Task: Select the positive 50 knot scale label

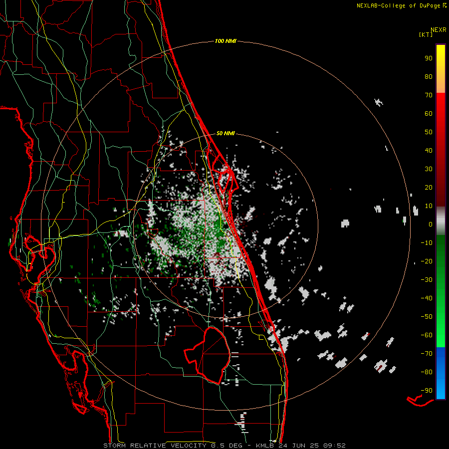Action: coord(429,132)
